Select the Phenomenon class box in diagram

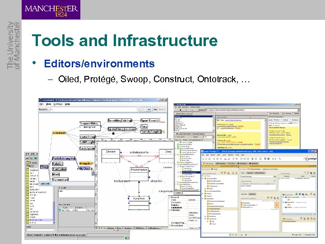click(139, 174)
